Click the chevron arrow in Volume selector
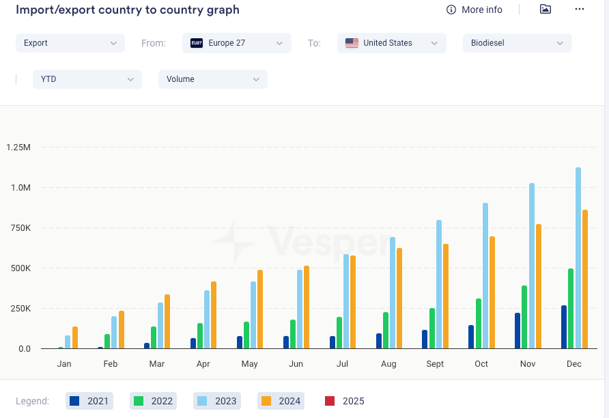 coord(256,79)
